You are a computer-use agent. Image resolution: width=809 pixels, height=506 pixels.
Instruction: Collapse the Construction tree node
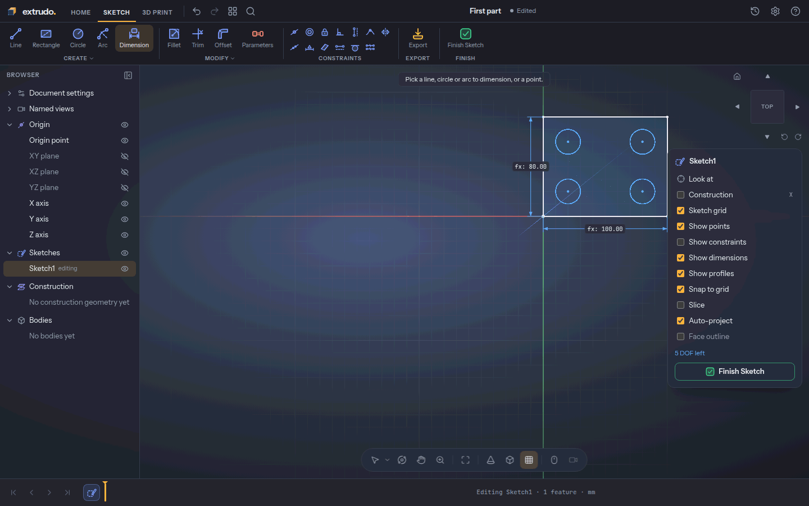(10, 287)
